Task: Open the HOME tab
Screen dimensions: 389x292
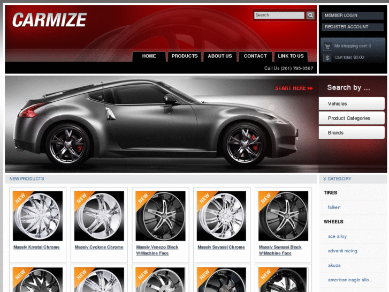Action: click(x=149, y=56)
